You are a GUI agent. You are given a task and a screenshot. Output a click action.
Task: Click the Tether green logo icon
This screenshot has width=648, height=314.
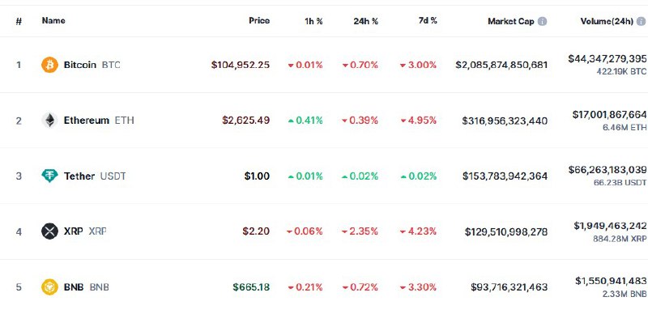49,176
